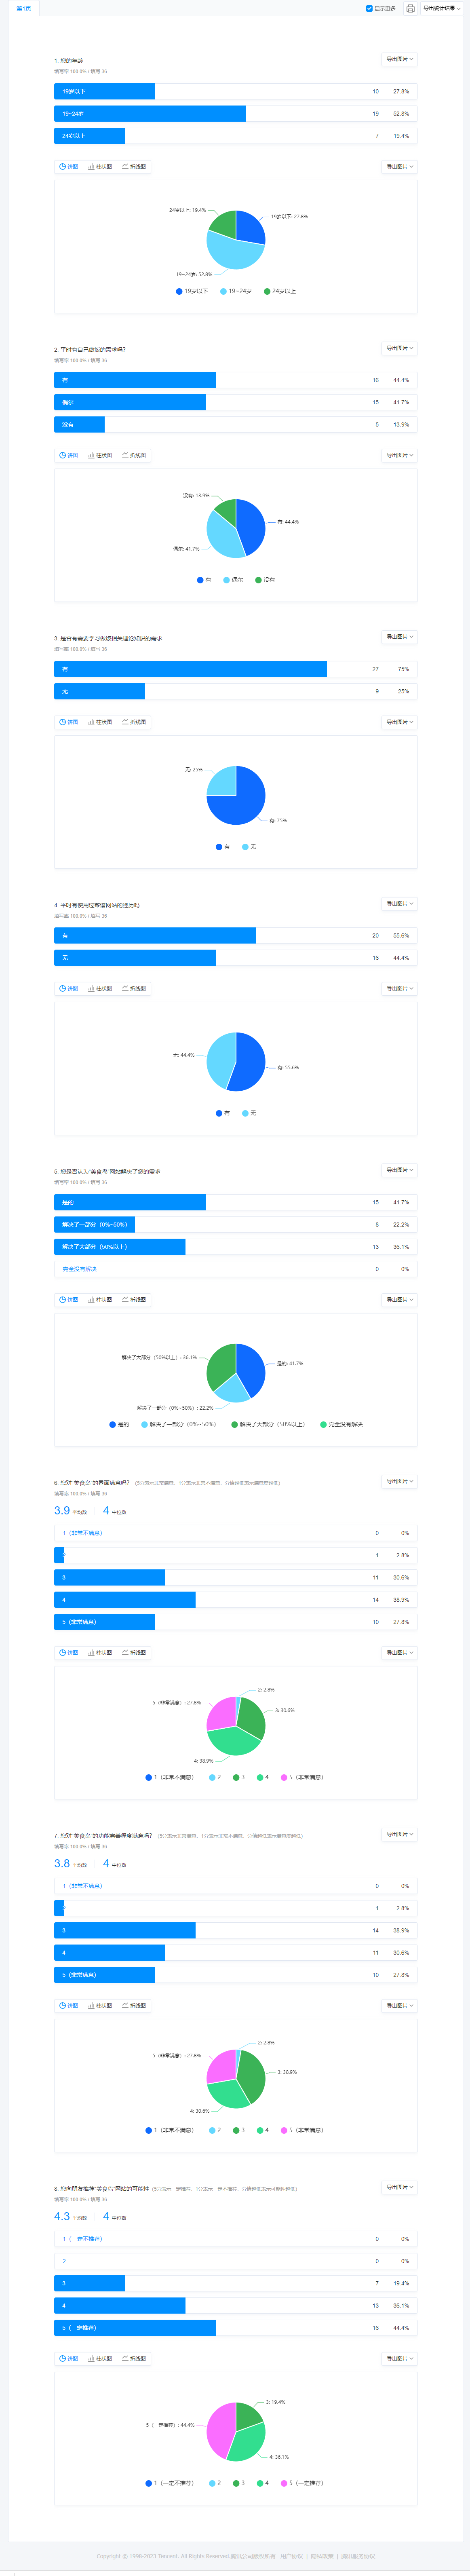Switch question 1 chart to 折线图
Viewport: 470px width, 2576px height.
click(x=134, y=167)
